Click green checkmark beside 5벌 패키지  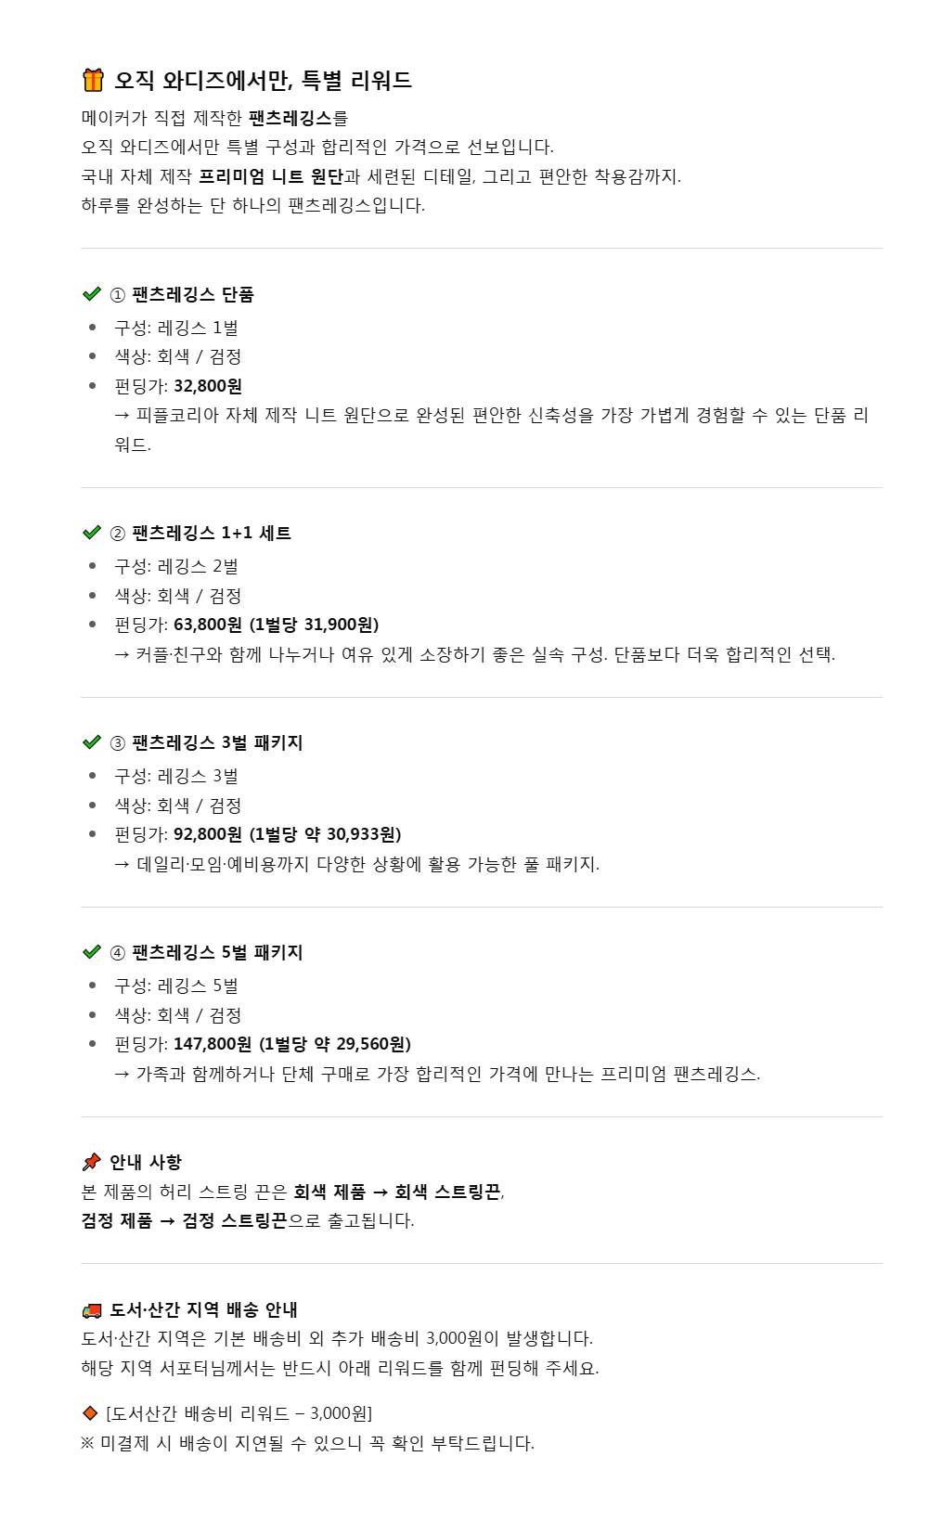pos(92,952)
